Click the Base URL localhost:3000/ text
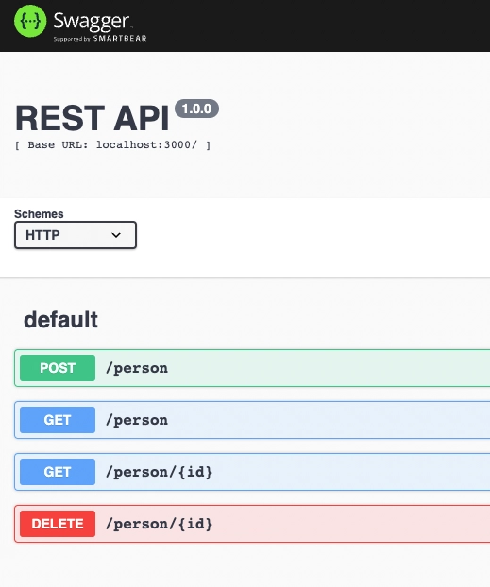This screenshot has height=587, width=490. (x=112, y=145)
